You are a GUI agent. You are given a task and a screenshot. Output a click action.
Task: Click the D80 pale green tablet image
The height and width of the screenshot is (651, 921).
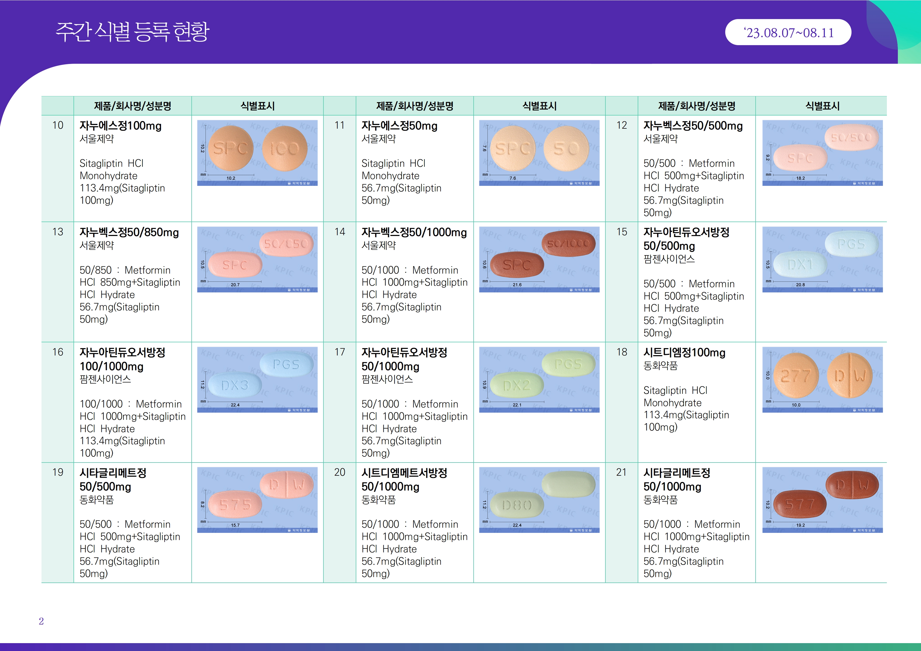(539, 500)
